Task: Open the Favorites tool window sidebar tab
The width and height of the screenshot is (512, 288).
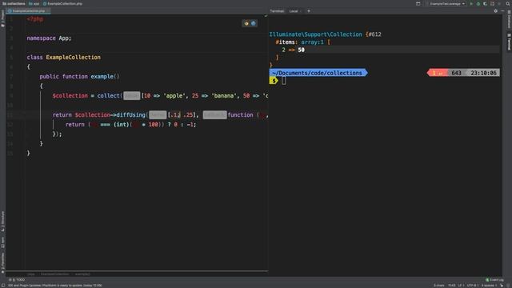Action: 2,263
